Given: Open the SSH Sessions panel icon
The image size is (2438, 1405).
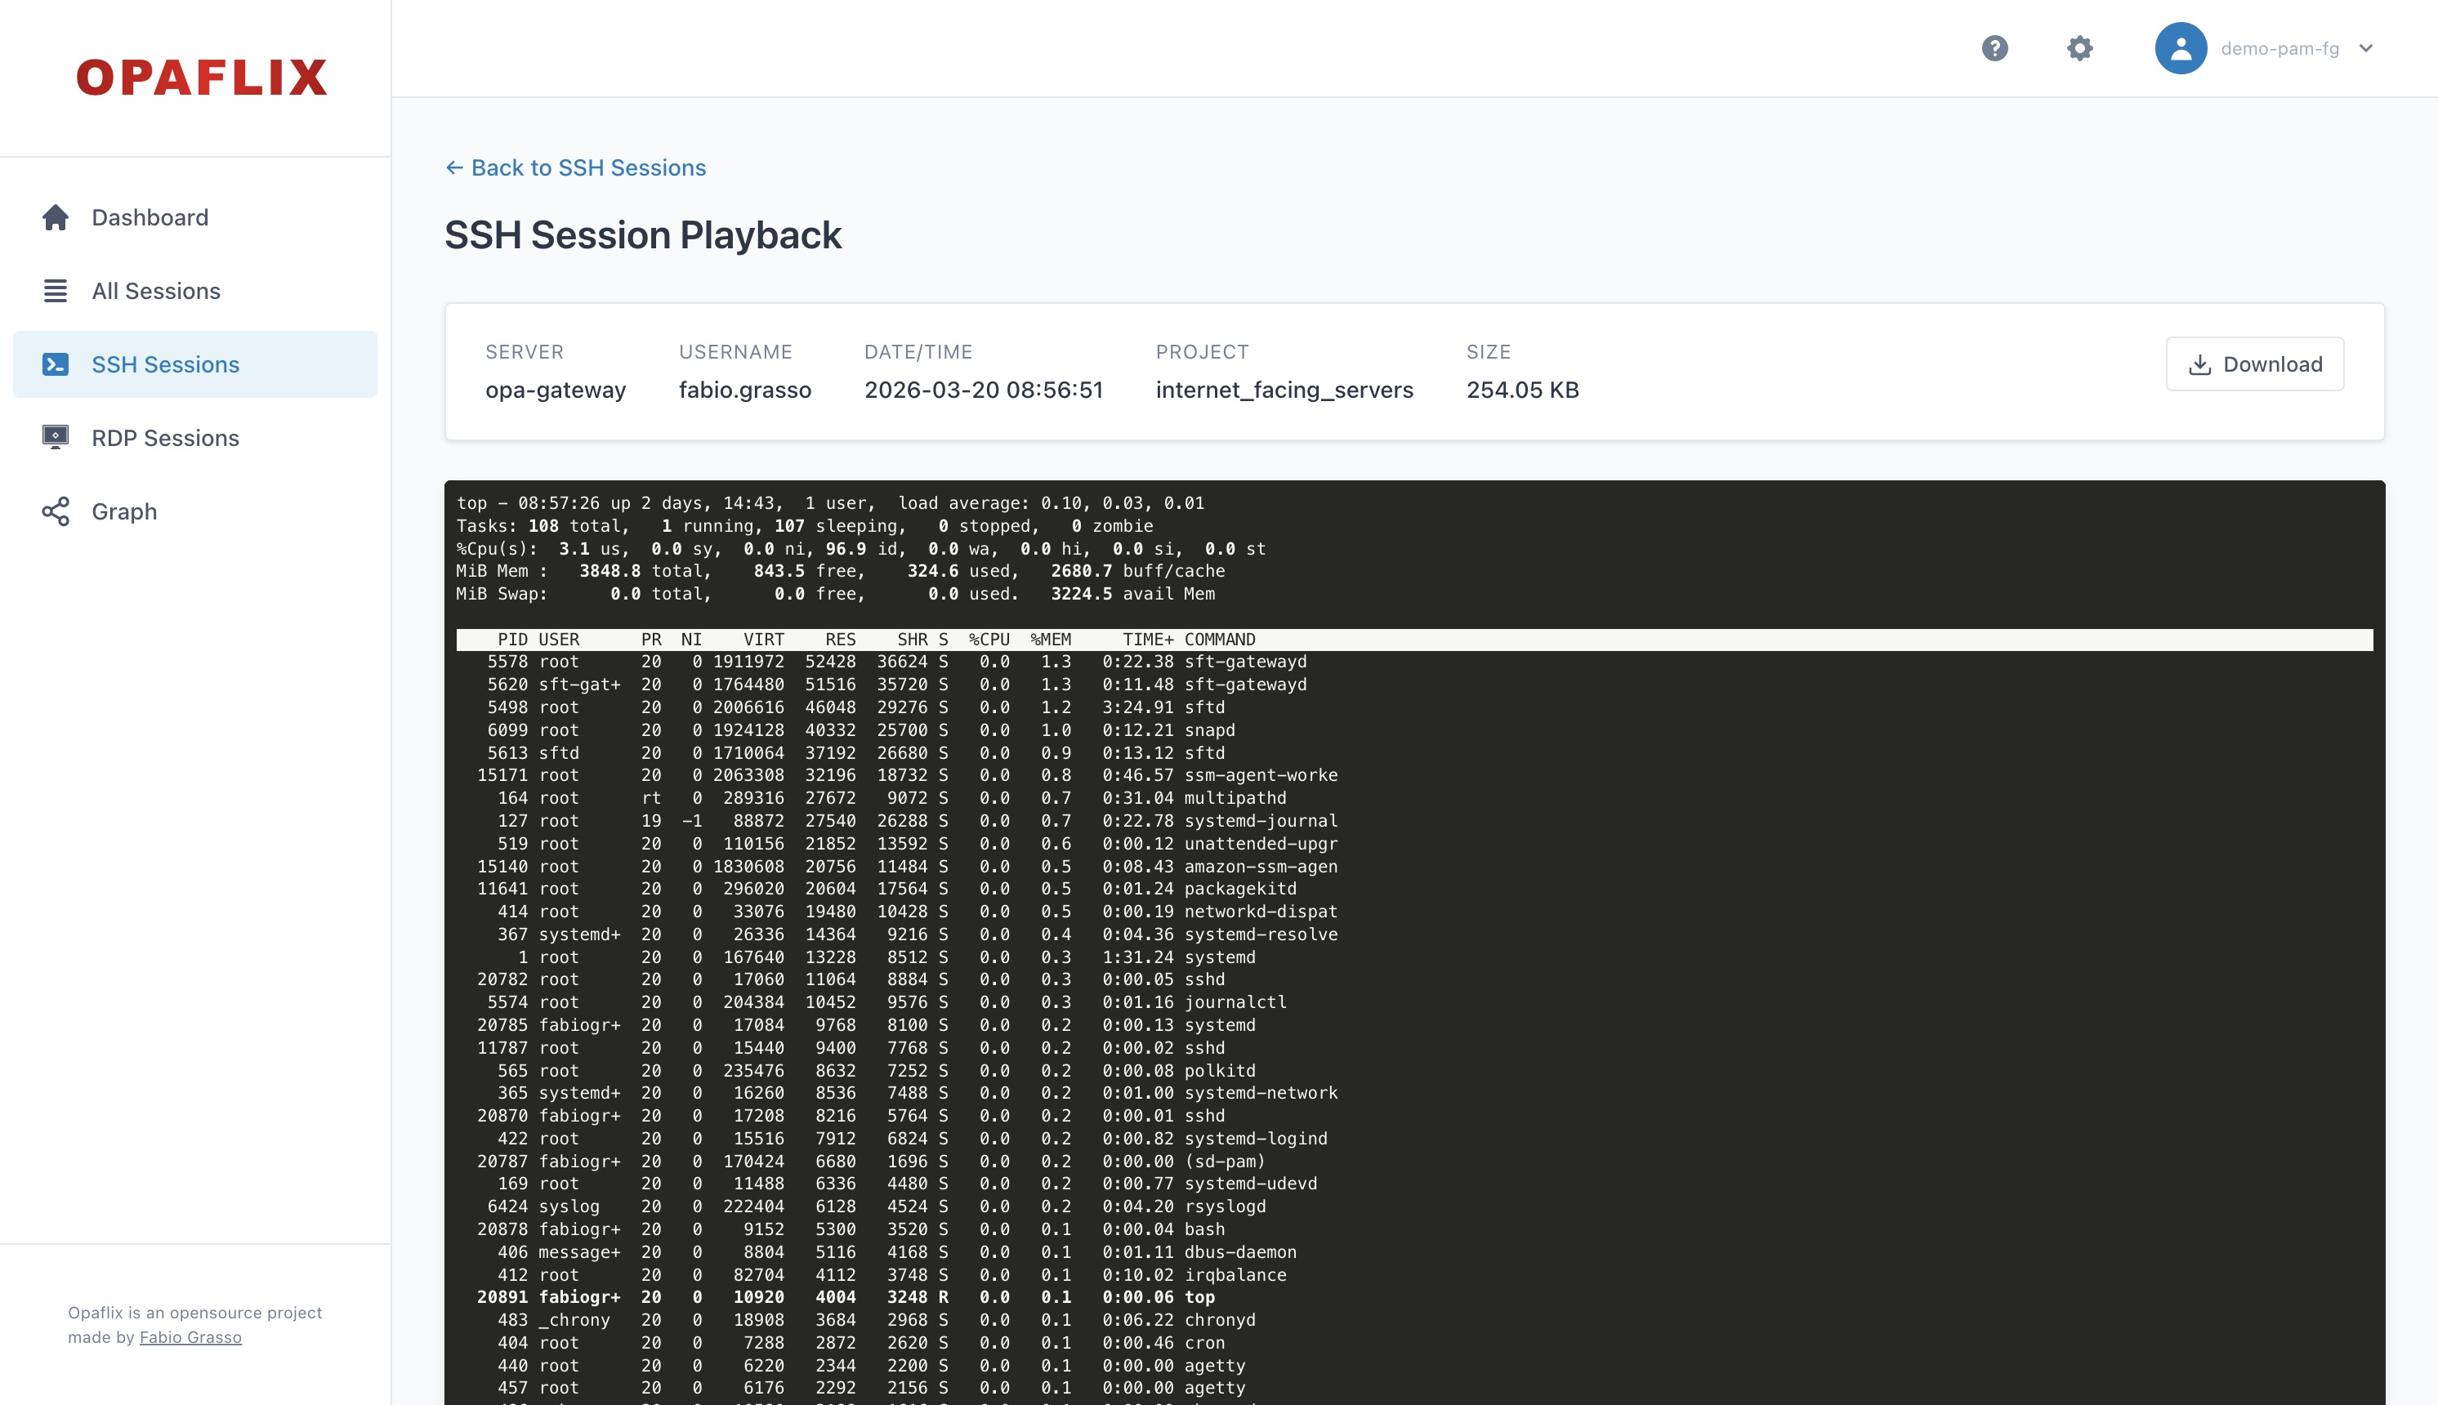Looking at the screenshot, I should pos(56,364).
